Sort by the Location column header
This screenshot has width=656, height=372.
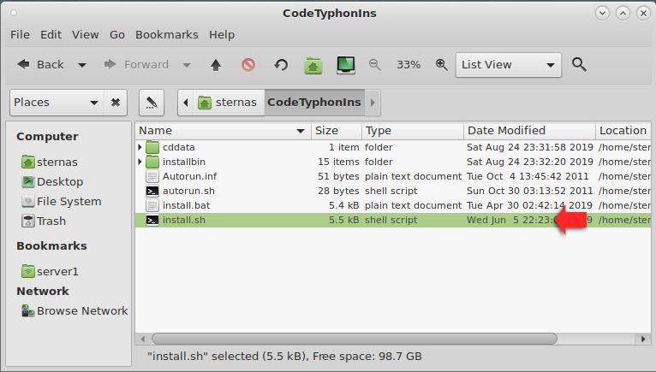click(x=623, y=131)
